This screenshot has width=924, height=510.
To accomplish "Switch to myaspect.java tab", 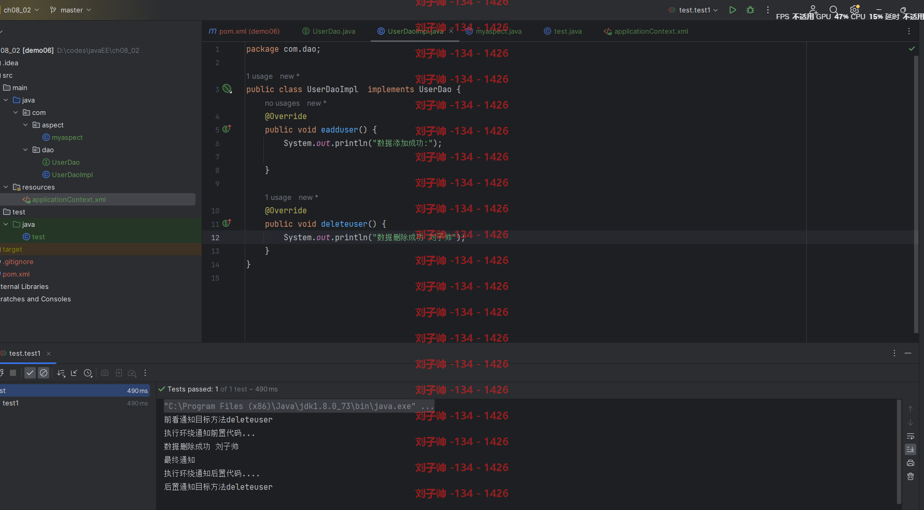I will coord(494,31).
